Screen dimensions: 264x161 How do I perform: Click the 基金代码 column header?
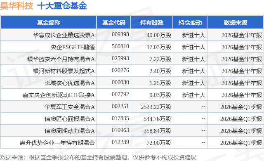coord(114,23)
